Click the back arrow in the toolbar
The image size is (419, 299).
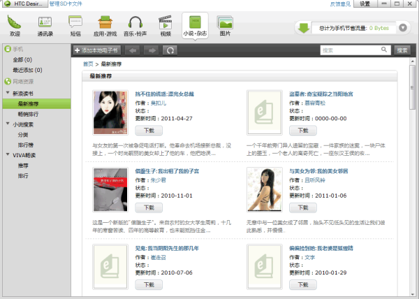[x=133, y=50]
